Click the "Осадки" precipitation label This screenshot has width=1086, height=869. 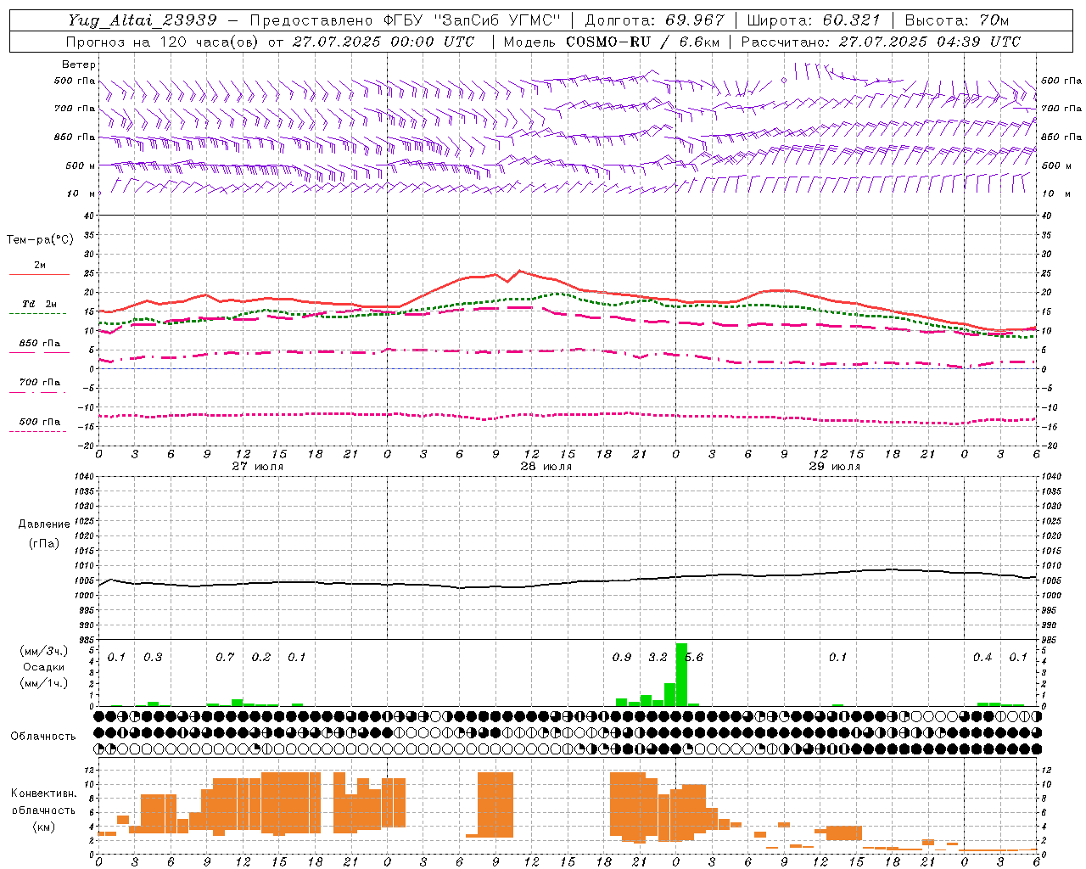(x=44, y=667)
